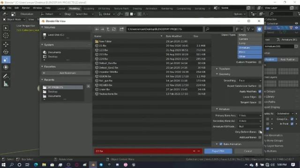The height and width of the screenshot is (168, 300).
Task: Select the Move tool in viewport toolbar
Action: (6, 44)
